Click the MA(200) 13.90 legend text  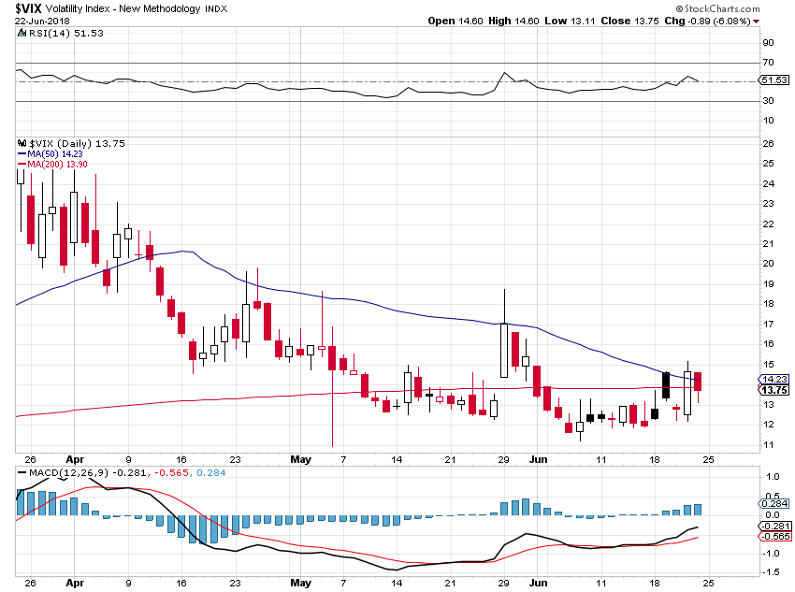tap(57, 165)
